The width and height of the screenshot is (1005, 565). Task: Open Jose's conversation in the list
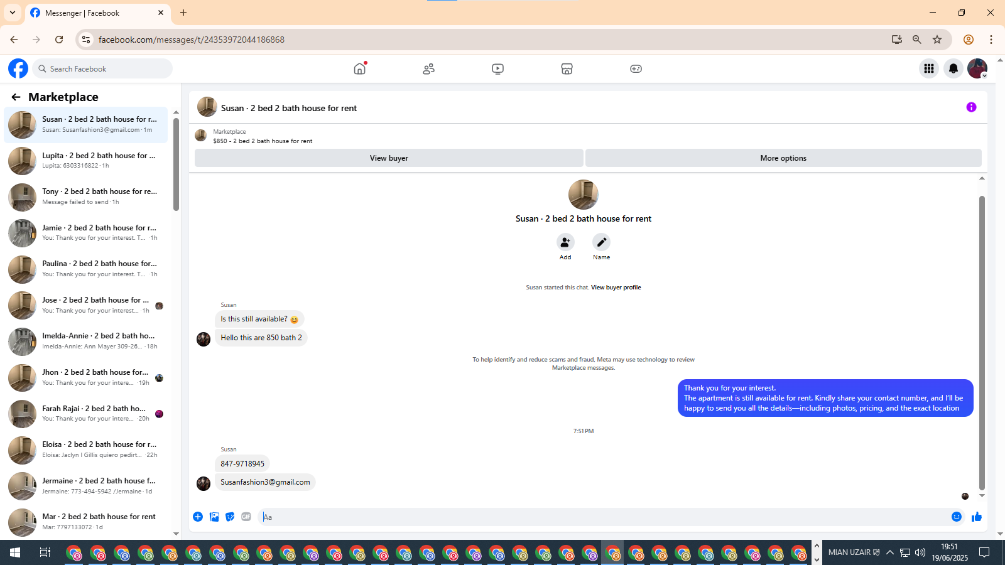tap(86, 305)
